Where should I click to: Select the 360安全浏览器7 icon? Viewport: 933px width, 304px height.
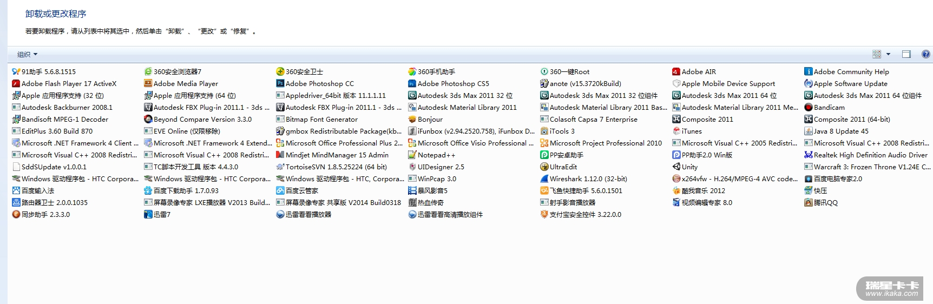[x=148, y=71]
